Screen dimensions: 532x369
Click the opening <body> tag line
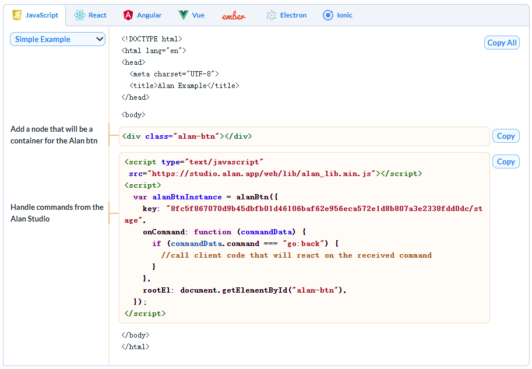[x=133, y=115]
